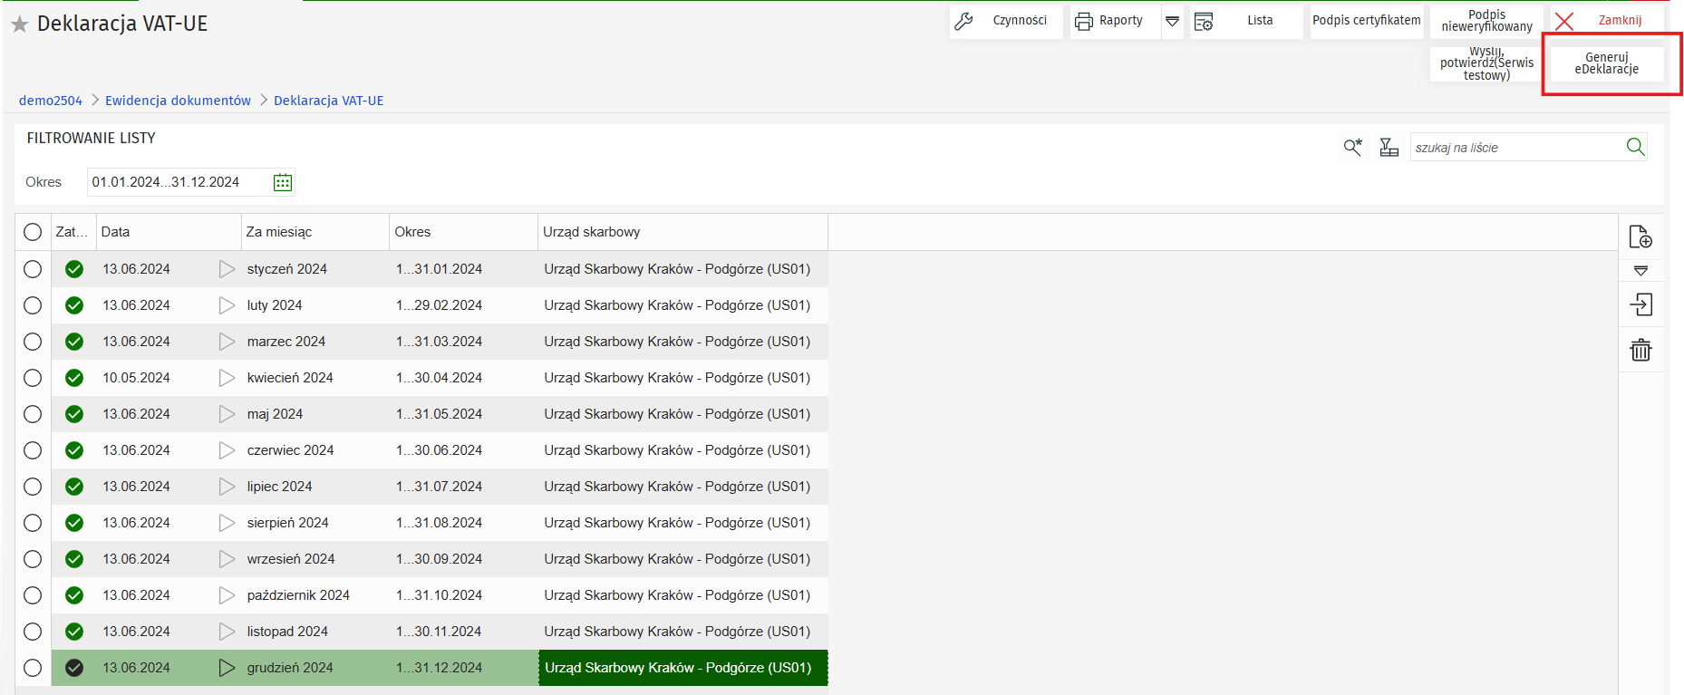Screen dimensions: 1684x695
Task: Expand the triangle in the maj 2024 row
Action: tap(227, 414)
